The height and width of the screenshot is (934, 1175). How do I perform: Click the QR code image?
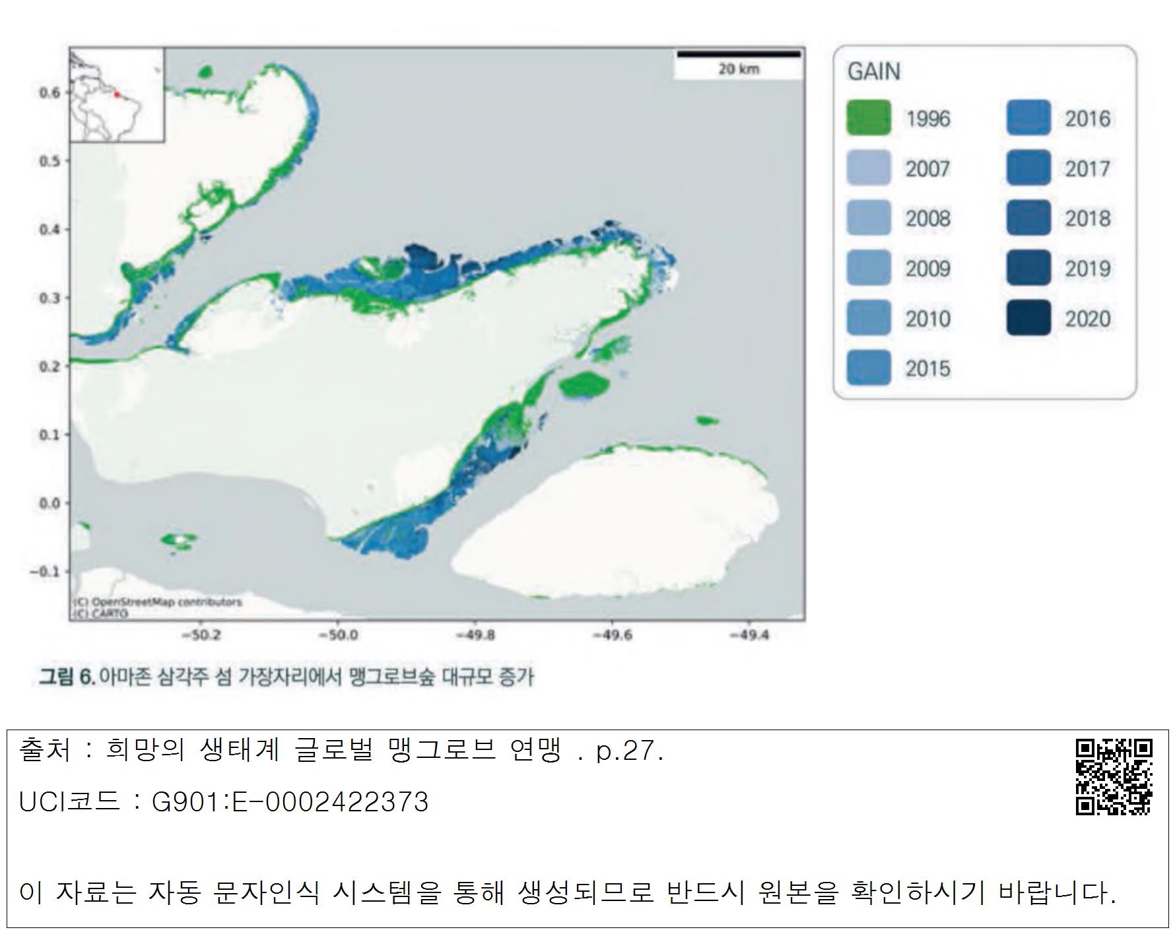coord(1114,777)
